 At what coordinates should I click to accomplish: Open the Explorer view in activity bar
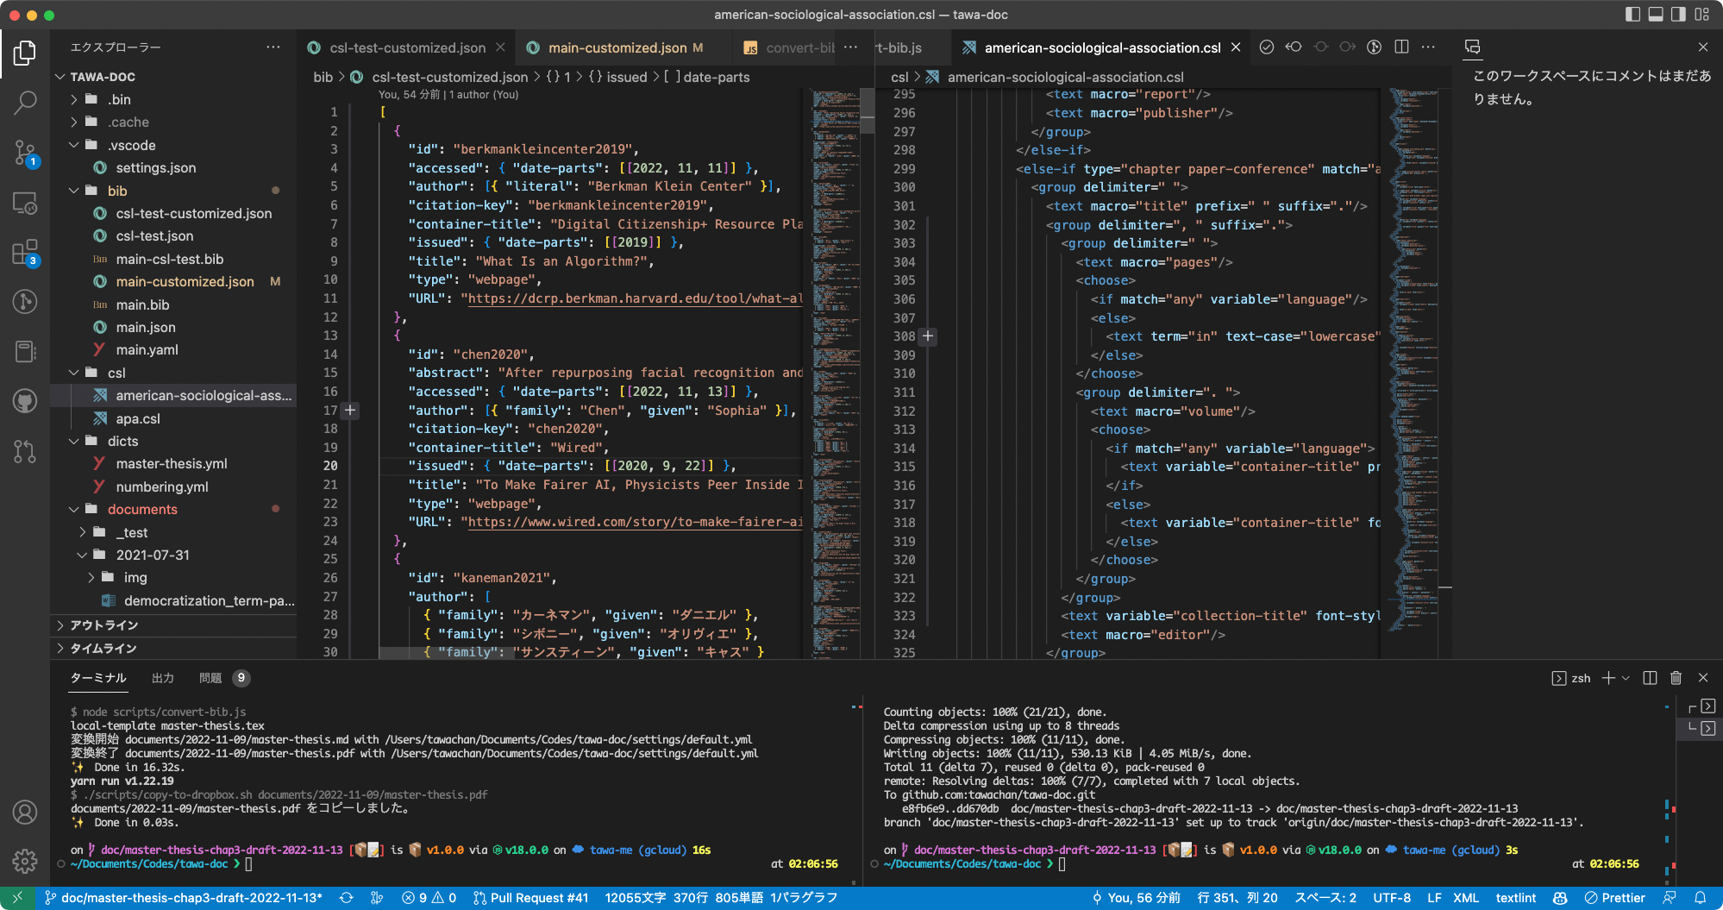pos(25,53)
